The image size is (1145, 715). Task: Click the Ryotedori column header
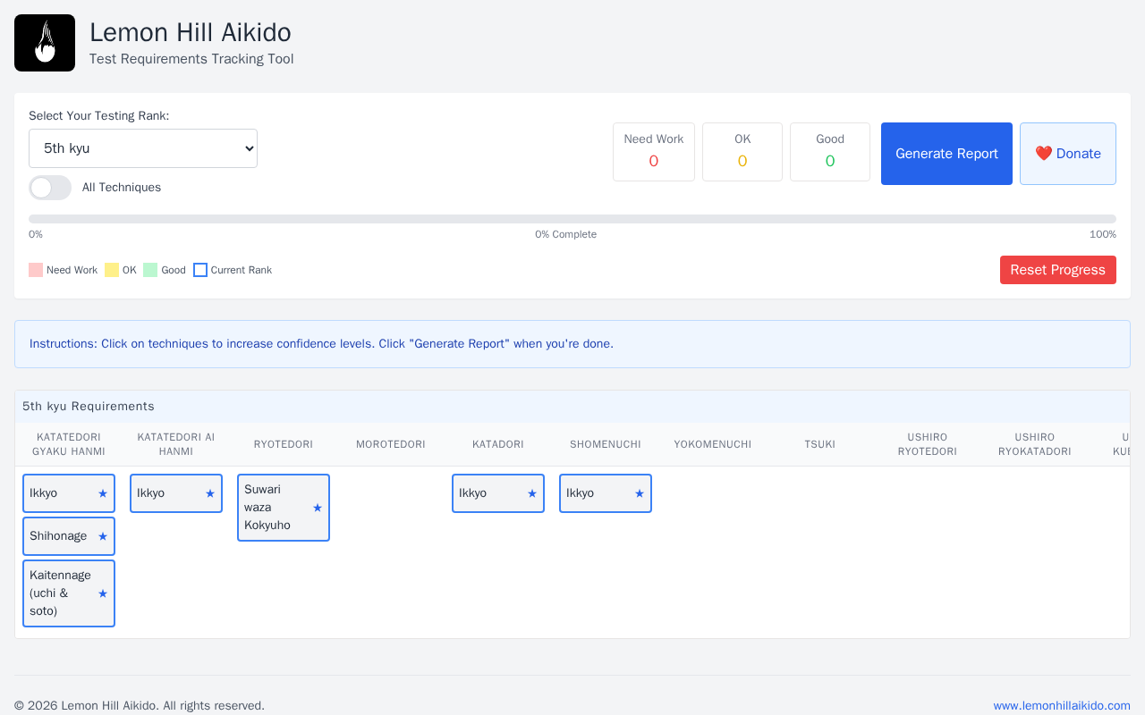tap(284, 444)
